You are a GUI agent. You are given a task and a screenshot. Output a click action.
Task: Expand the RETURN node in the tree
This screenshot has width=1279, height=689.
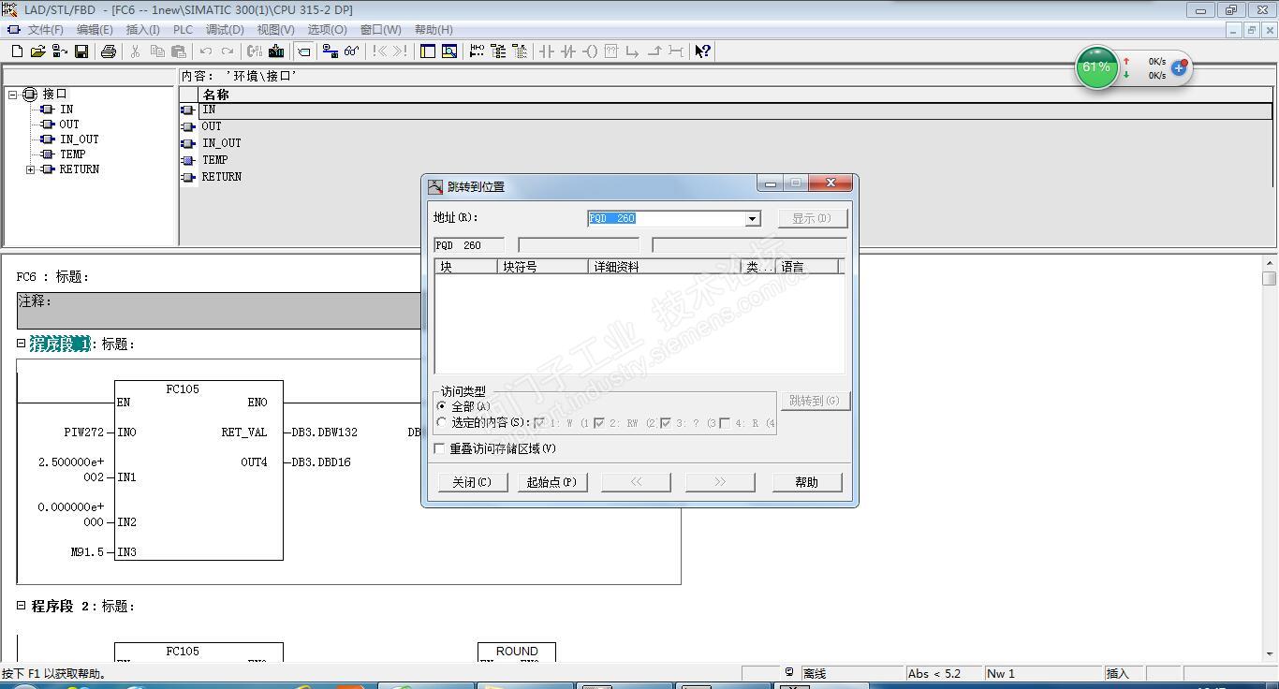31,169
